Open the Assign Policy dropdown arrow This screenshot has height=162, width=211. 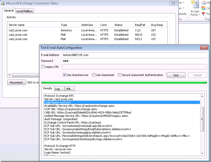point(199,15)
